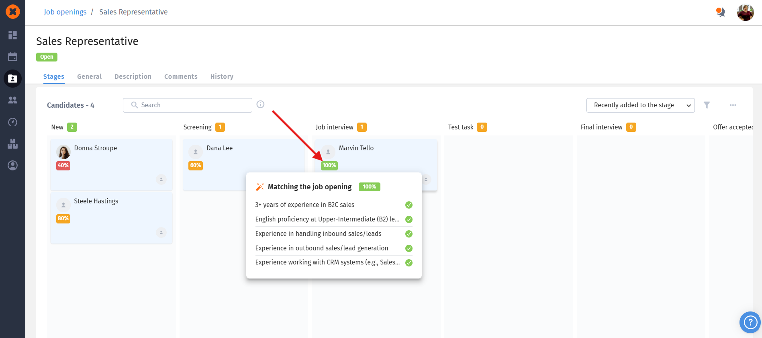Open the candidates filter funnel icon
The width and height of the screenshot is (762, 338).
click(707, 105)
